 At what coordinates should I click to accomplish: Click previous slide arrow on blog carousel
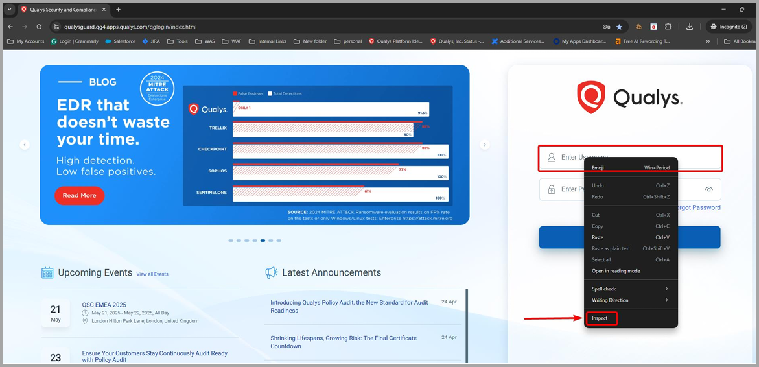click(25, 145)
